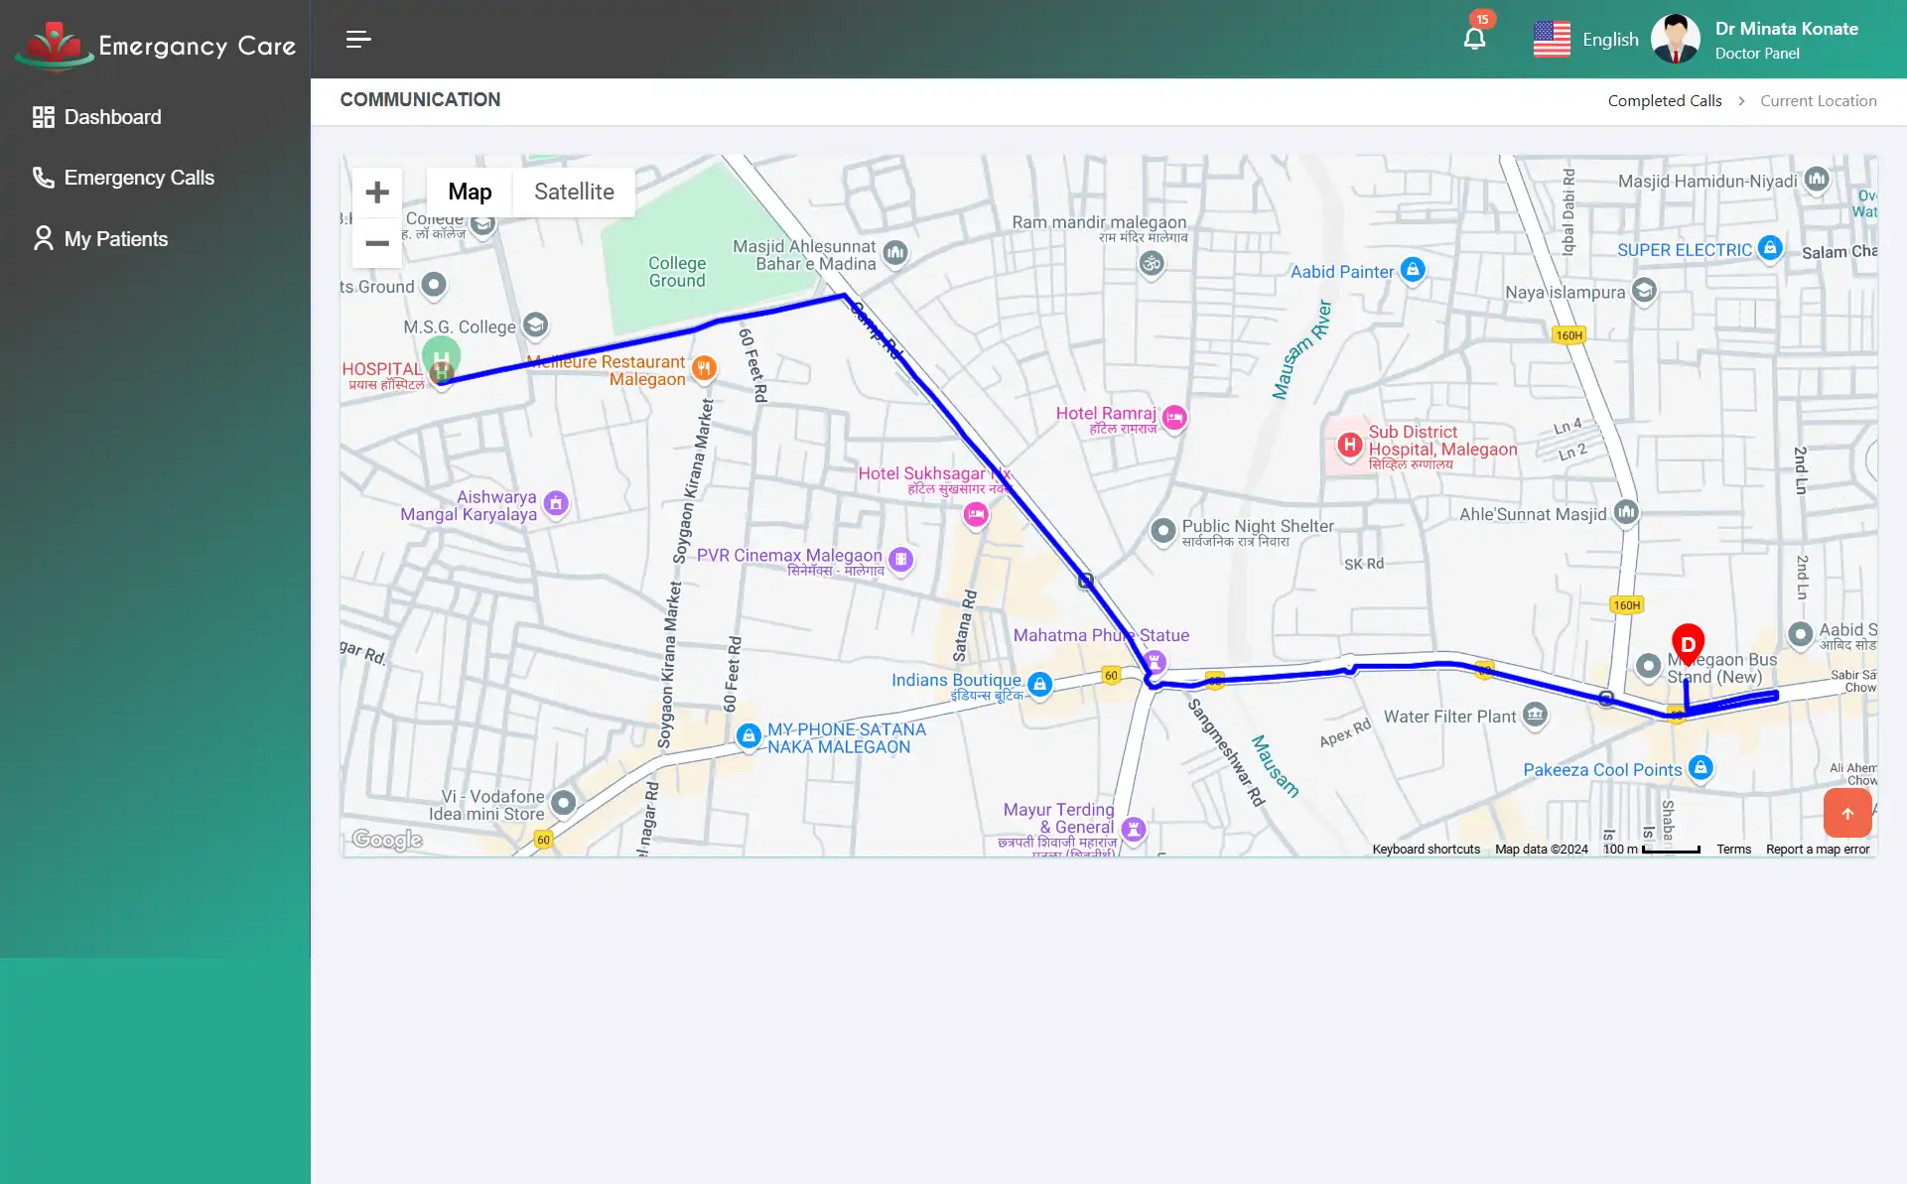Toggle the hamburger sidebar menu
The image size is (1907, 1184).
358,39
